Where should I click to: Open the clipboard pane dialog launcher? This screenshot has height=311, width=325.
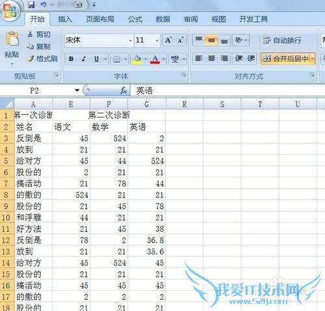57,75
